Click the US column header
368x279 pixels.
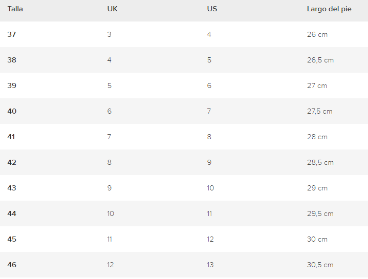[212, 9]
